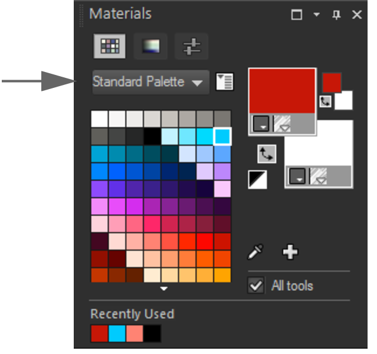This screenshot has height=354, width=377.
Task: Open the foreground material style dropdown
Action: pyautogui.click(x=261, y=123)
